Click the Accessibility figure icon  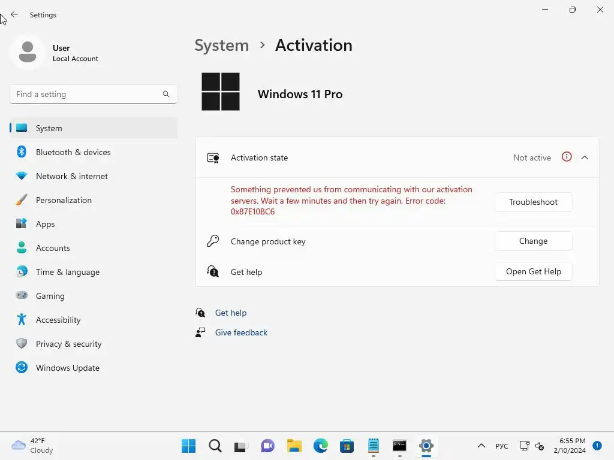[22, 320]
